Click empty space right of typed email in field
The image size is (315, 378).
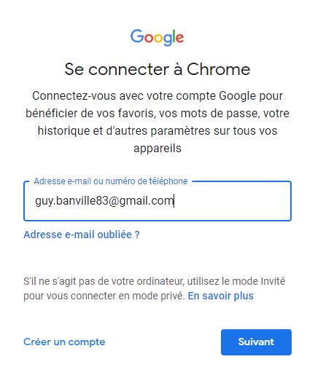tap(231, 201)
